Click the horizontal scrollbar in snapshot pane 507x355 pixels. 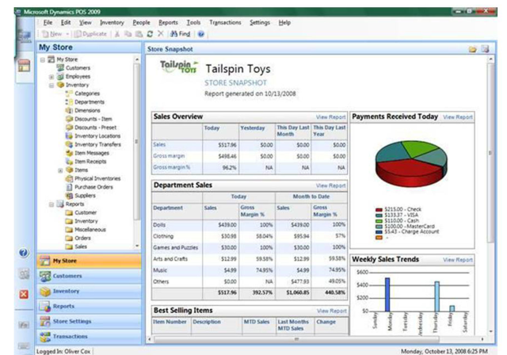[296, 339]
